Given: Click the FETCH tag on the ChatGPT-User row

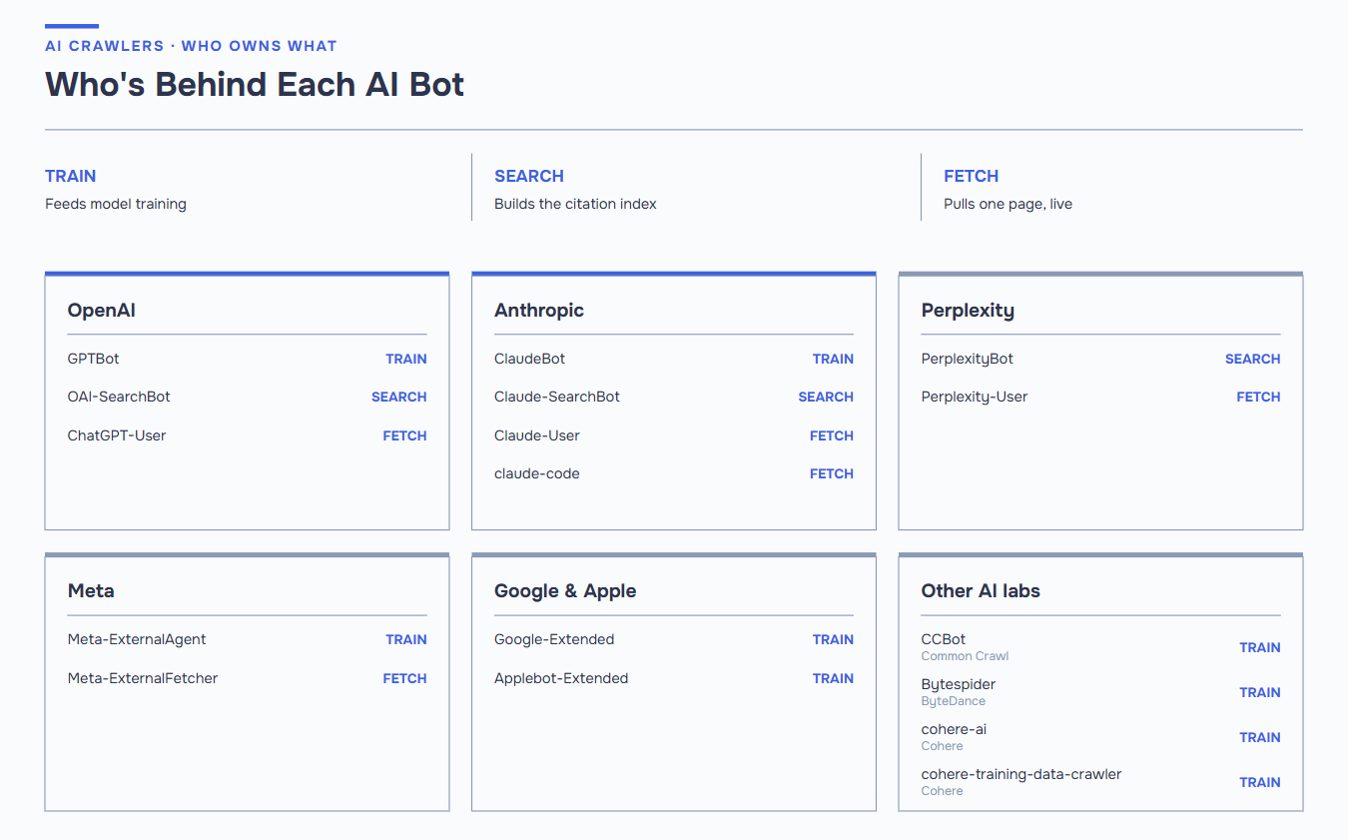Looking at the screenshot, I should (405, 435).
